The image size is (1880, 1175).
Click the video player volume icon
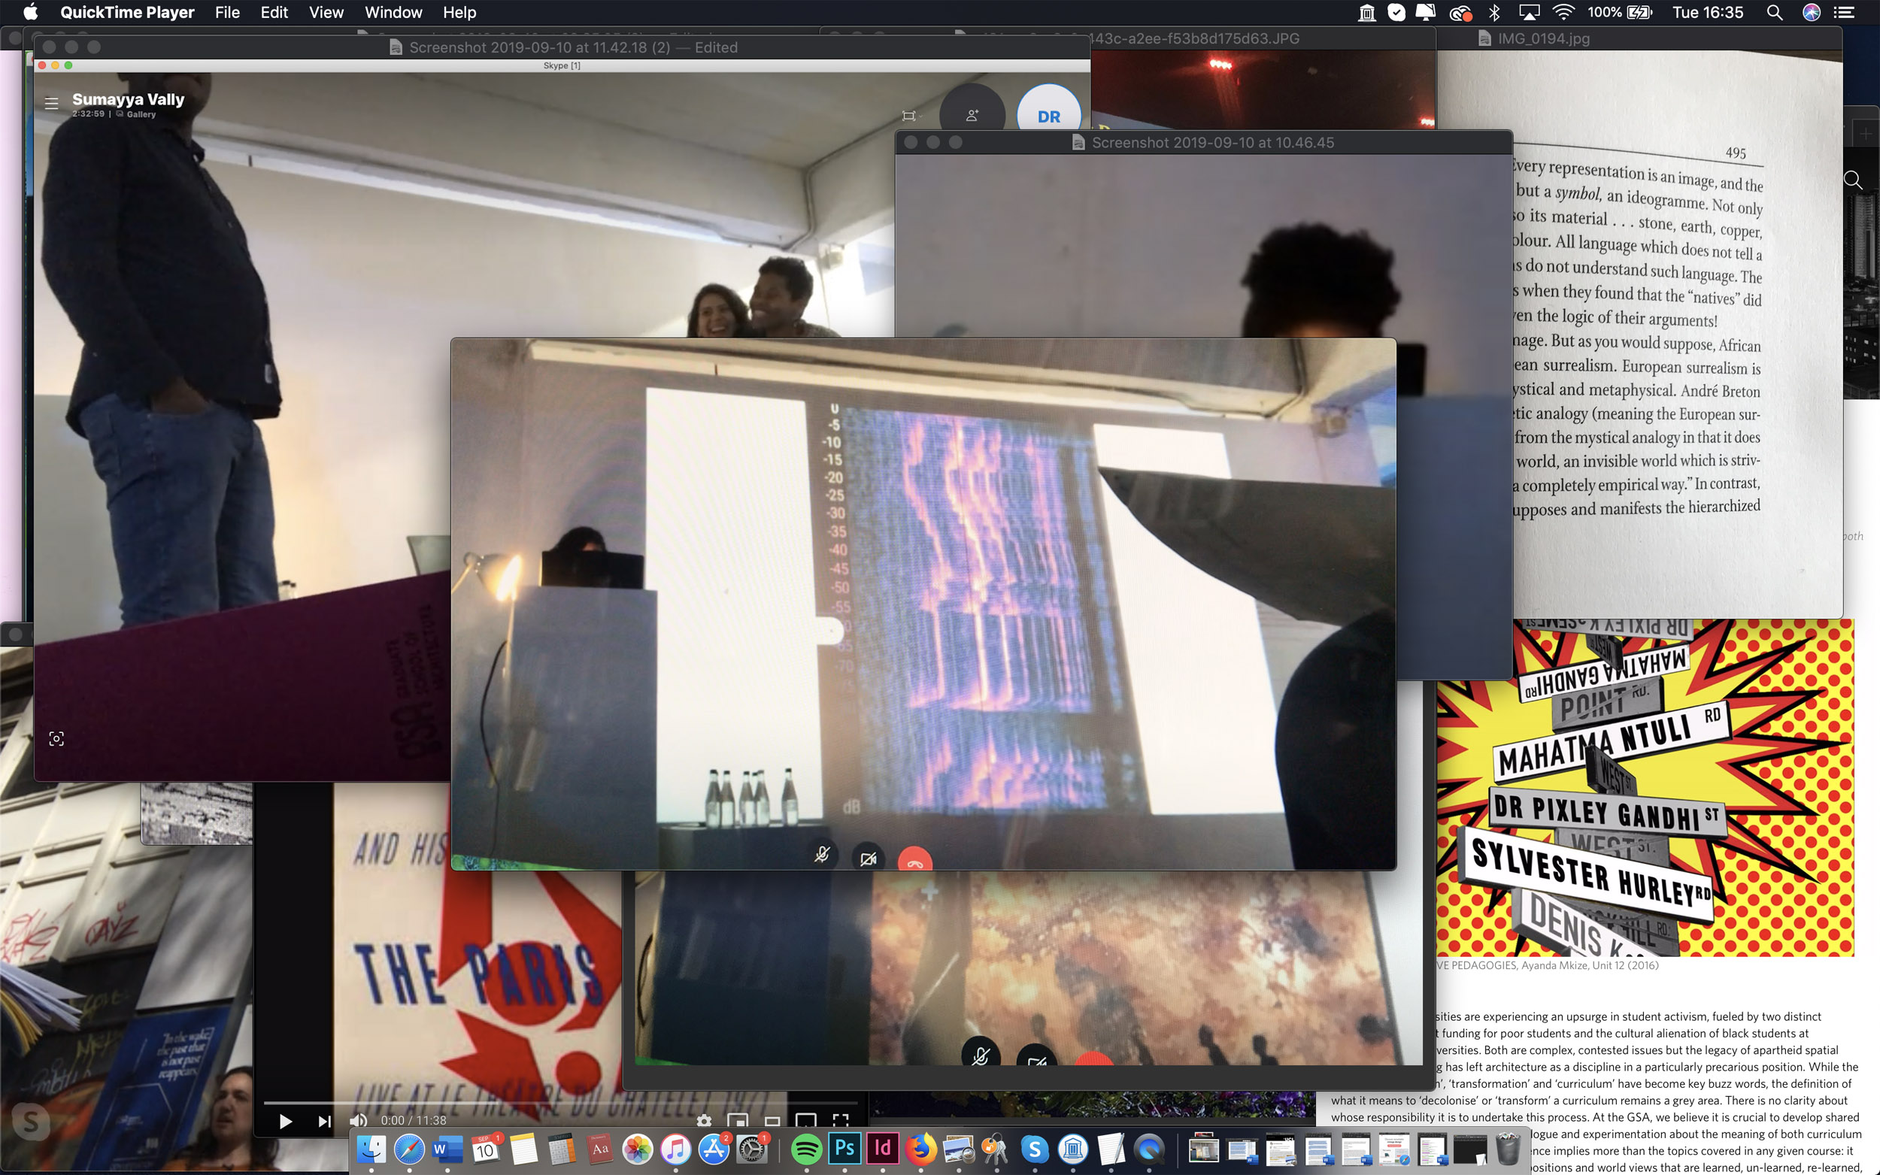pyautogui.click(x=357, y=1121)
